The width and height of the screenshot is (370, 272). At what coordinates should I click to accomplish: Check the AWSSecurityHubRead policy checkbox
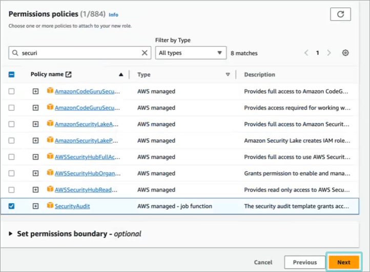11,190
